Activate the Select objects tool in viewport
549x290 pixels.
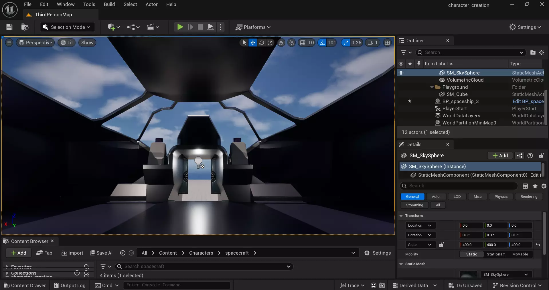click(244, 43)
